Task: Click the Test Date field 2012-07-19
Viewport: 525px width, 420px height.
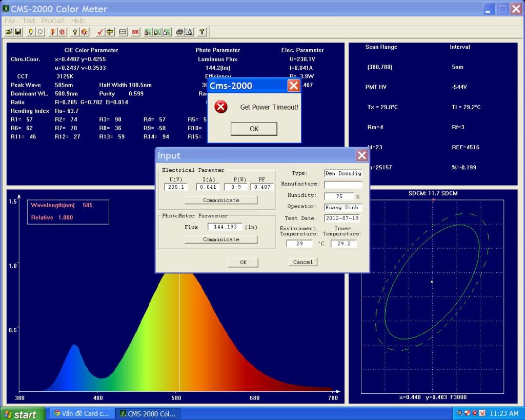Action: 342,218
